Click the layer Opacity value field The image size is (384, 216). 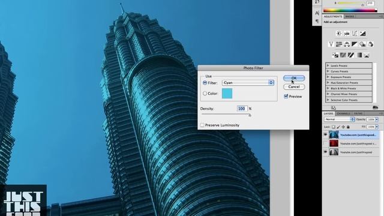[x=371, y=119]
